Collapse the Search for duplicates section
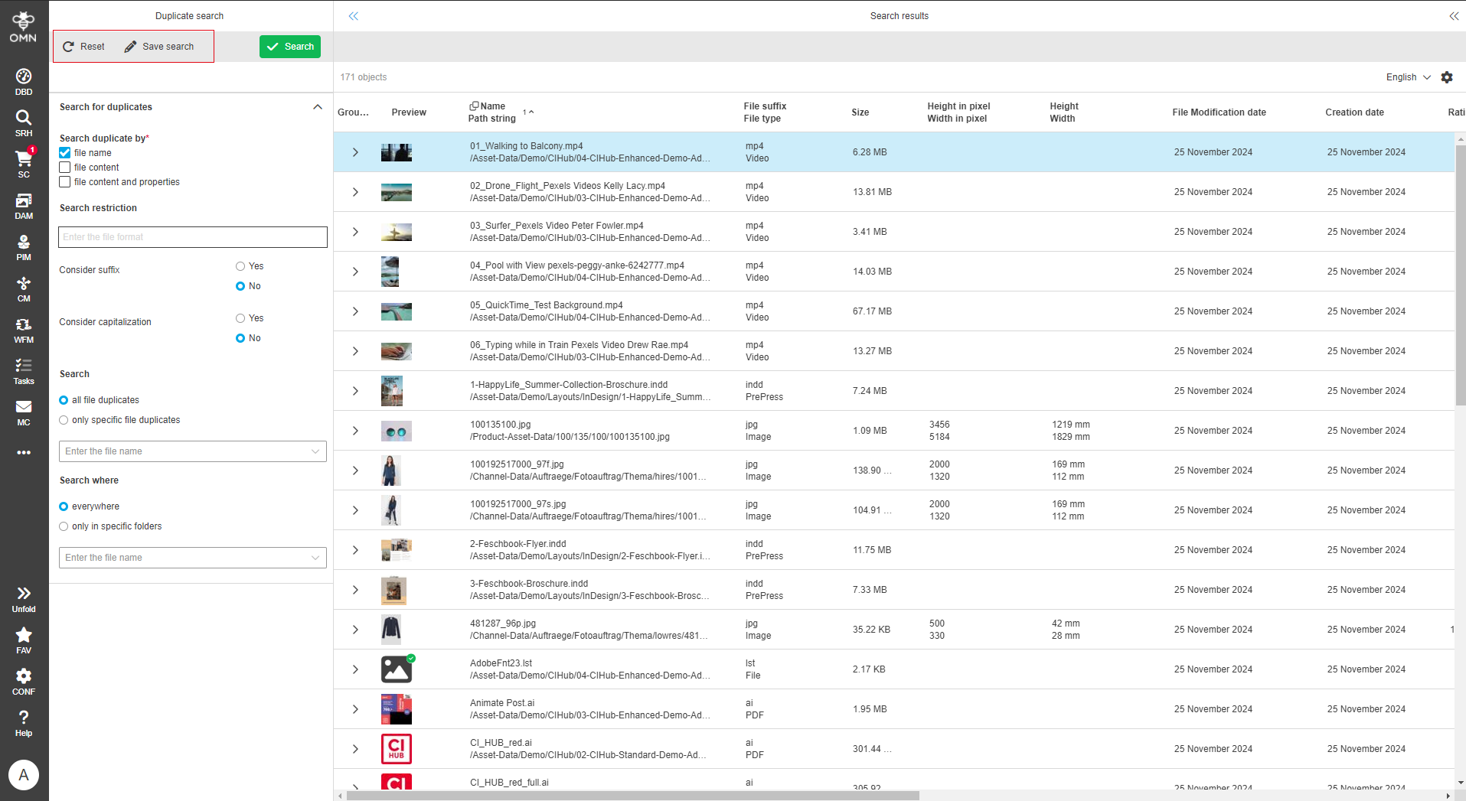Screen dimensions: 1466x801 pyautogui.click(x=317, y=106)
